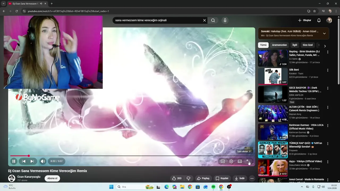The height and width of the screenshot is (191, 340).
Task: Open options for Kerimcan Durmaz VIDA LOCA video
Action: pos(328,125)
